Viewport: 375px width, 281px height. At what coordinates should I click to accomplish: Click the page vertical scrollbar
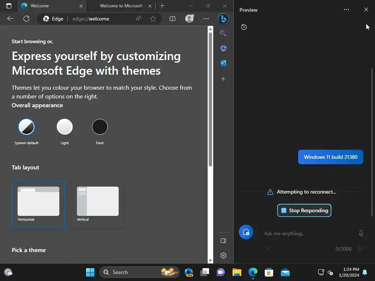point(210,99)
